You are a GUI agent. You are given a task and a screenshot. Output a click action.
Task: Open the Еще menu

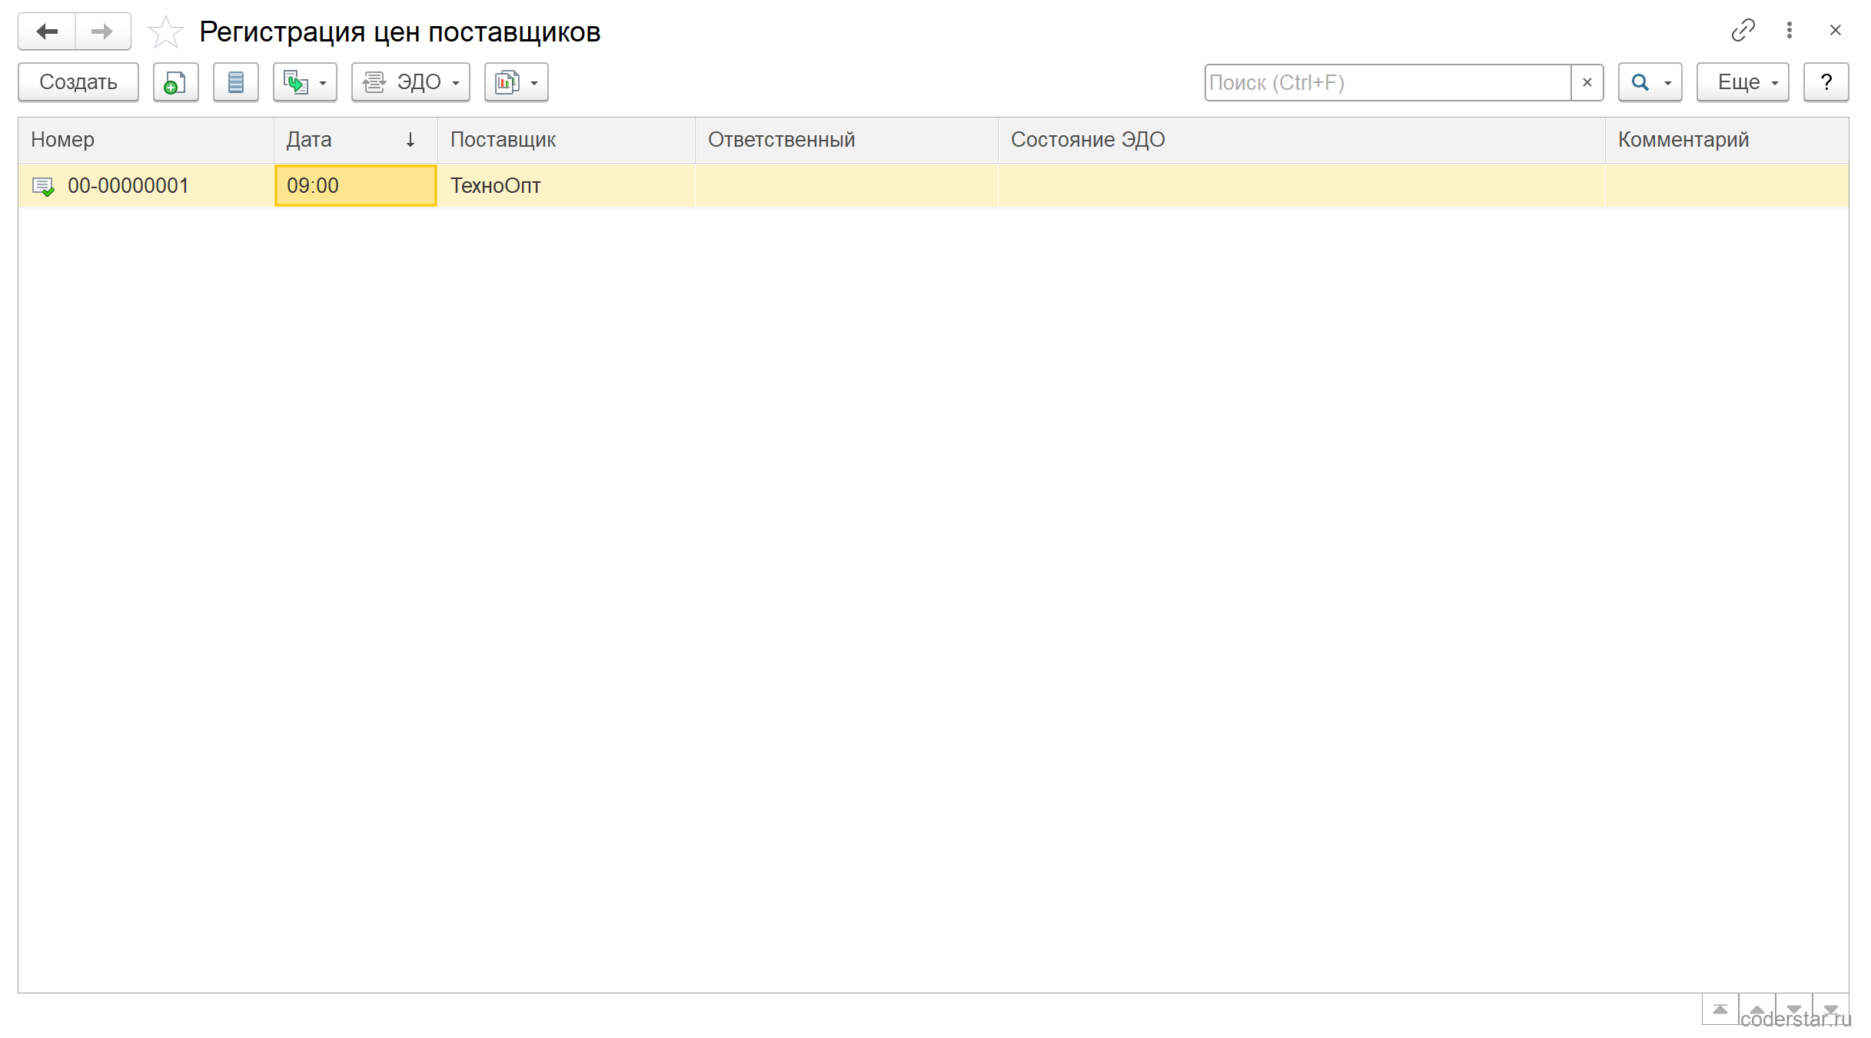coord(1743,82)
